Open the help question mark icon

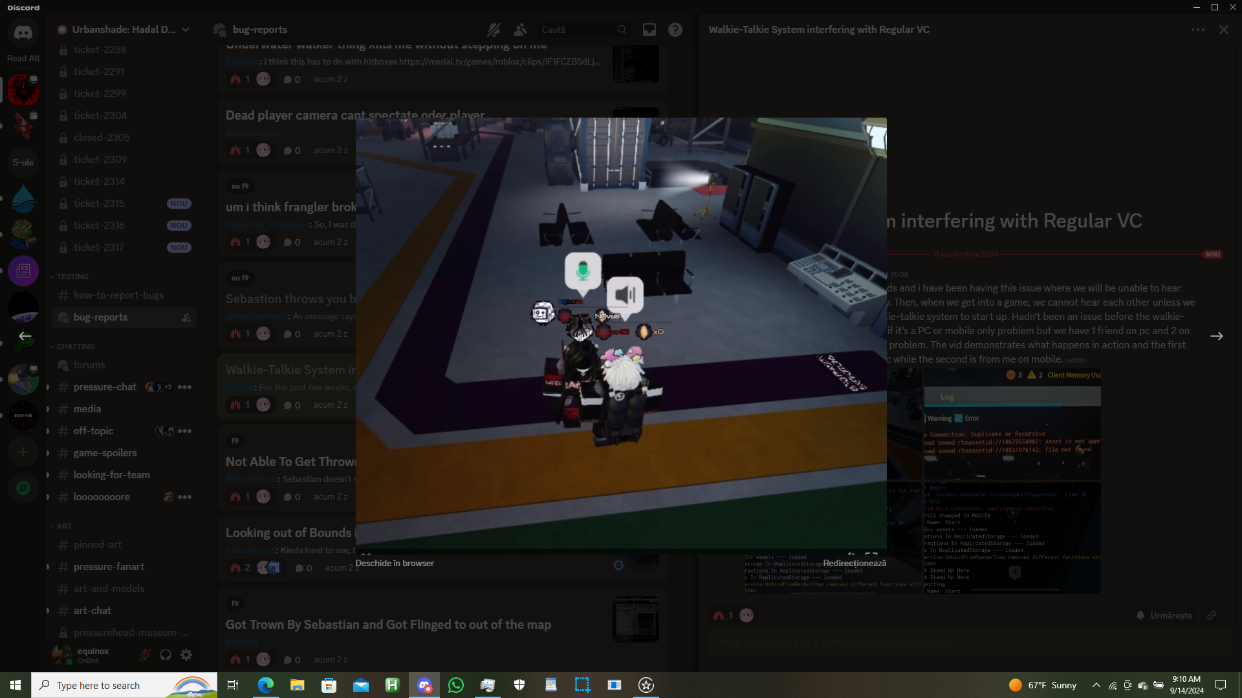675,30
